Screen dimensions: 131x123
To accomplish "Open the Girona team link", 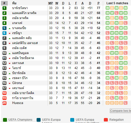I will pyautogui.click(x=17, y=83).
